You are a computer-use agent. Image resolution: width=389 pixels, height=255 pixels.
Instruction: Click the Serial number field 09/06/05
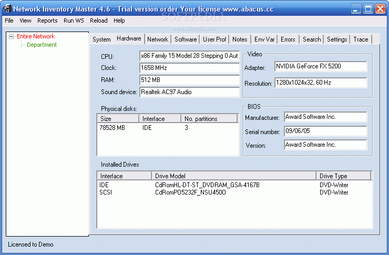coord(325,131)
